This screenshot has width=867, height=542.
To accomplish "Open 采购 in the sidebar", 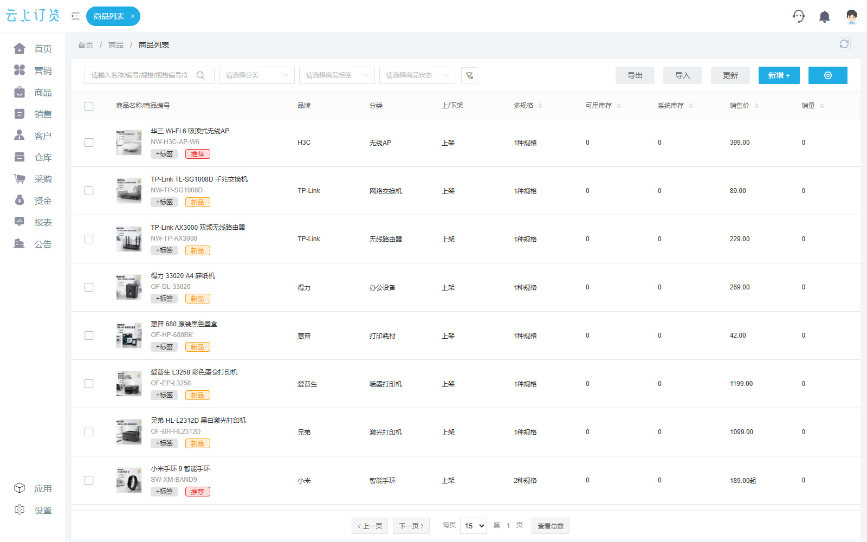I will coord(33,179).
